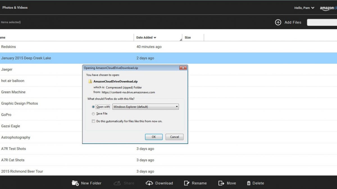
Task: Click the Download cloud icon
Action: point(149,183)
